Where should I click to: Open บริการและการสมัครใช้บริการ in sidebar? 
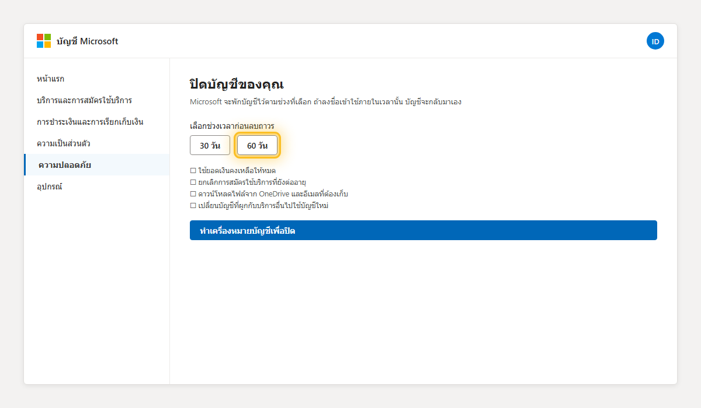(x=96, y=100)
